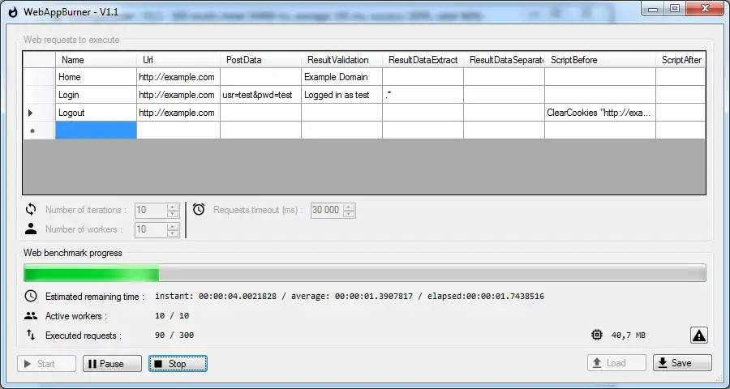Pause the running benchmark
The image size is (730, 389).
click(x=112, y=363)
